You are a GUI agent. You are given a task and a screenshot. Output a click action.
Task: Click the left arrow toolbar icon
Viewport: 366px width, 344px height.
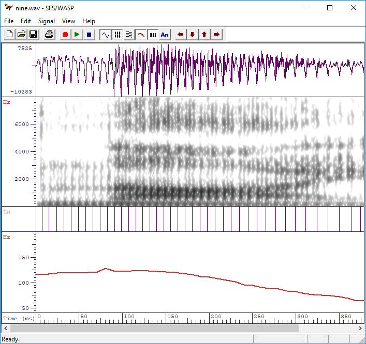(x=181, y=35)
